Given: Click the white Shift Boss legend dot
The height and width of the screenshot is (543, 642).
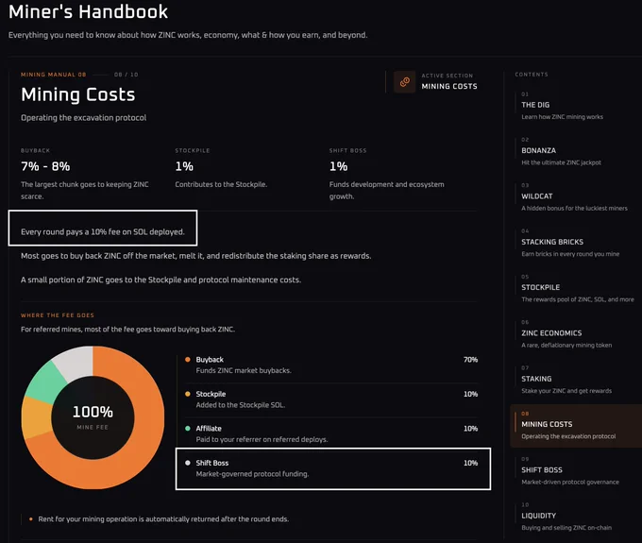Looking at the screenshot, I should point(188,463).
